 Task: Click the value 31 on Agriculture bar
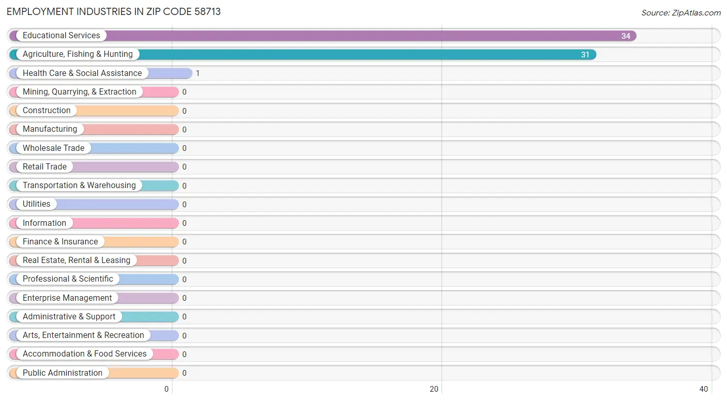coord(585,55)
